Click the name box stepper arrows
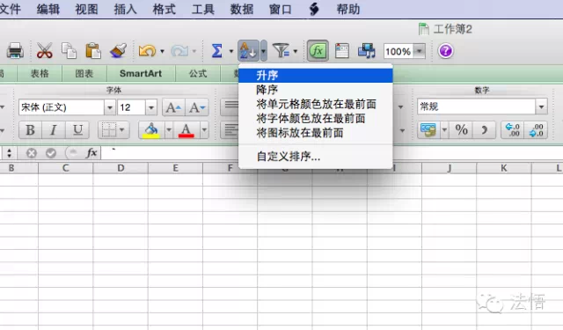This screenshot has height=330, width=563. [x=9, y=153]
